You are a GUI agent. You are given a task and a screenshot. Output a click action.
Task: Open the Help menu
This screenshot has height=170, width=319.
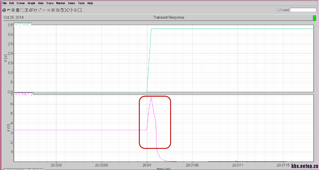(x=90, y=3)
